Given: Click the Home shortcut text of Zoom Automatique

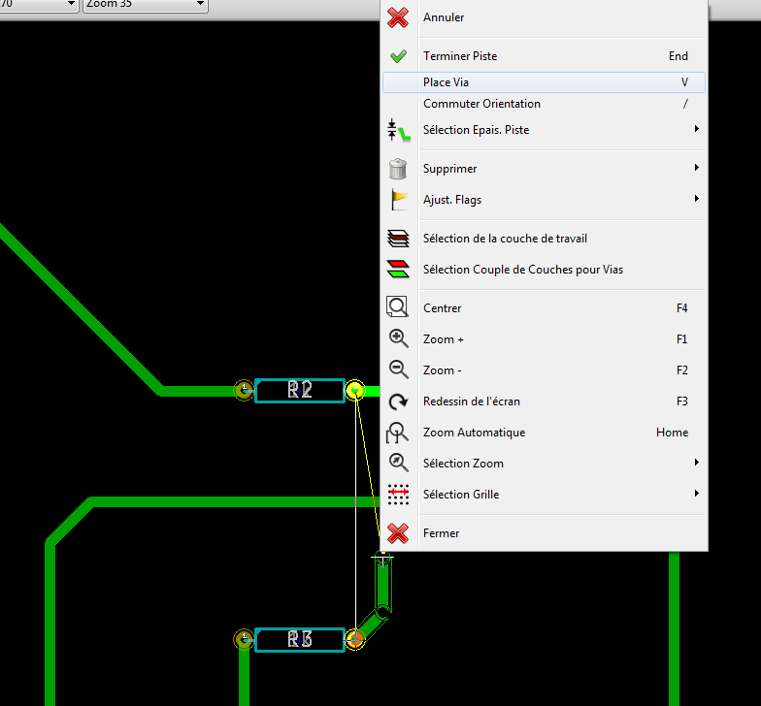Looking at the screenshot, I should point(672,433).
